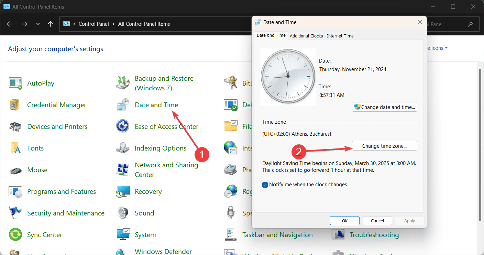Click the Control Panel address bar icon
This screenshot has height=255, width=484.
(x=67, y=24)
